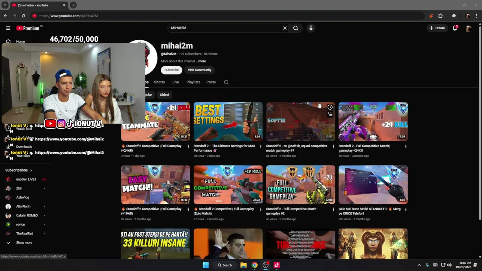Show hidden system tray icons

click(419, 265)
